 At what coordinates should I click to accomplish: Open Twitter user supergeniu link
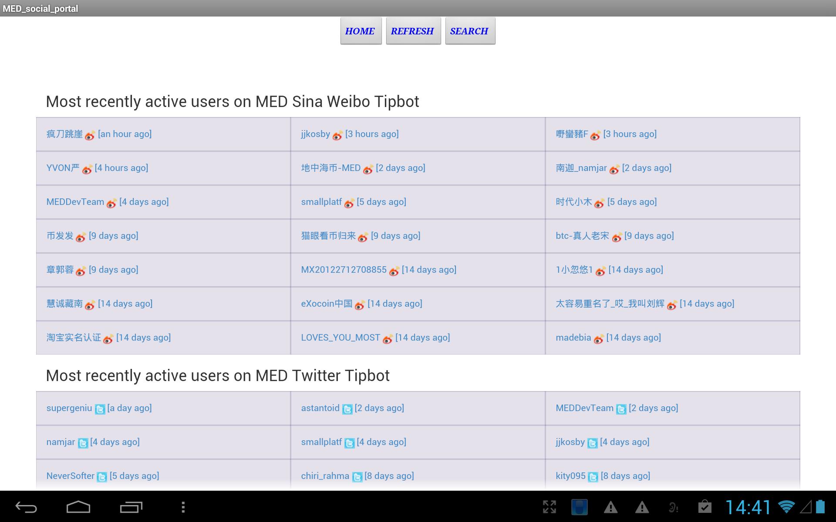(x=69, y=408)
